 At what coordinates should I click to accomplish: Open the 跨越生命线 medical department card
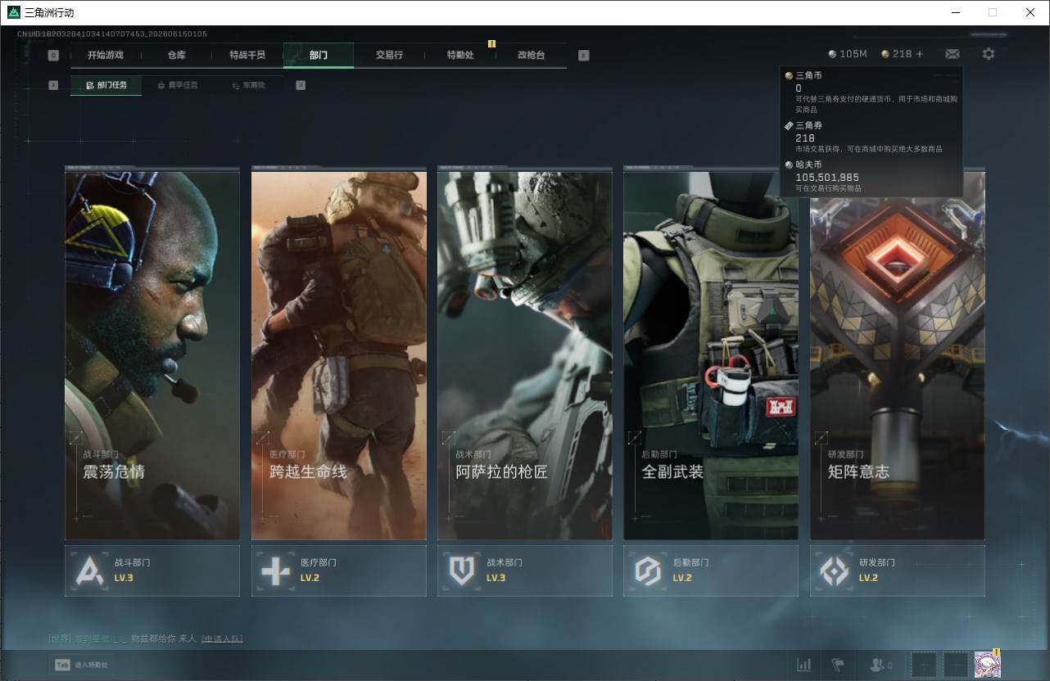(339, 355)
